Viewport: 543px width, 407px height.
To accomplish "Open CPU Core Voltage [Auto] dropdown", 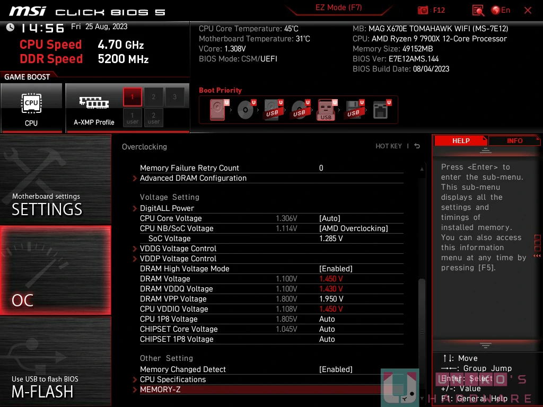I will (x=330, y=218).
